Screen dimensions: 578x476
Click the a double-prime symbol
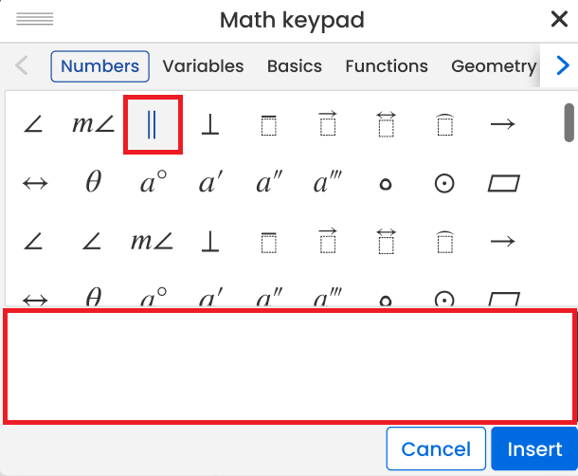[269, 183]
